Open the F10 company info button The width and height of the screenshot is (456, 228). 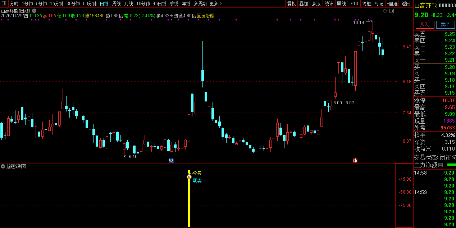(354, 4)
